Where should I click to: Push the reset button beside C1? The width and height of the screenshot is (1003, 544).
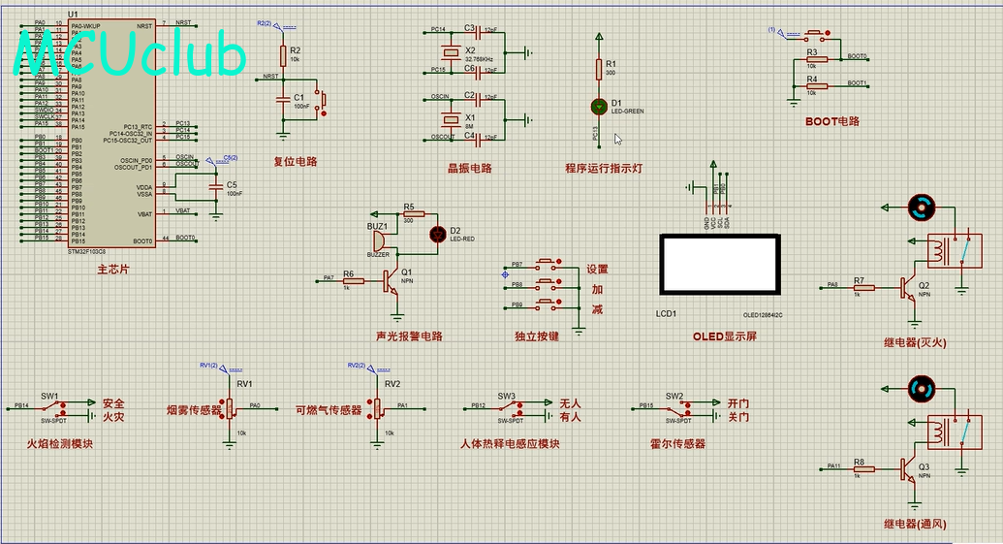tap(323, 101)
